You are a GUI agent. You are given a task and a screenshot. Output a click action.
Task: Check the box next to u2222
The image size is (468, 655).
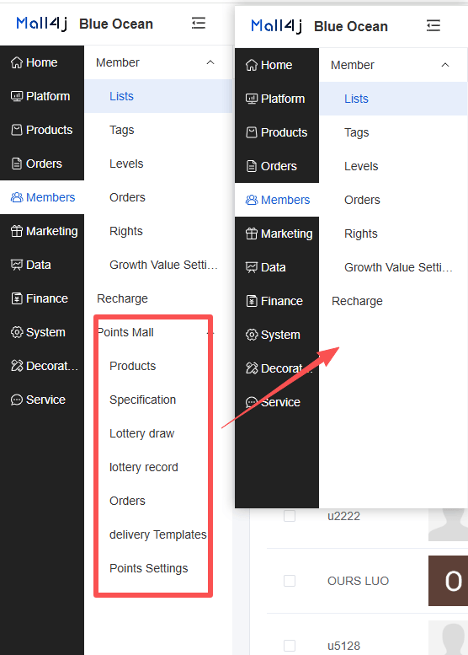point(290,516)
